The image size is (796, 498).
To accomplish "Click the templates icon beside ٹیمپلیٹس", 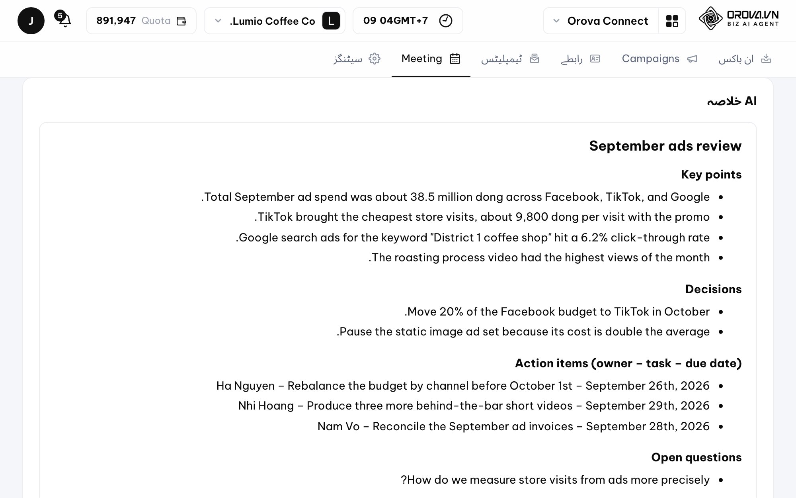I will point(535,59).
